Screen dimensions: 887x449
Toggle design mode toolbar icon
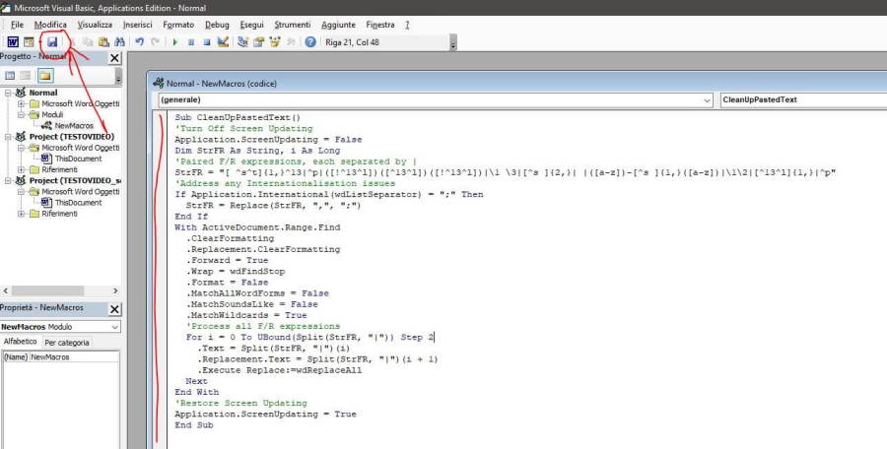point(223,42)
